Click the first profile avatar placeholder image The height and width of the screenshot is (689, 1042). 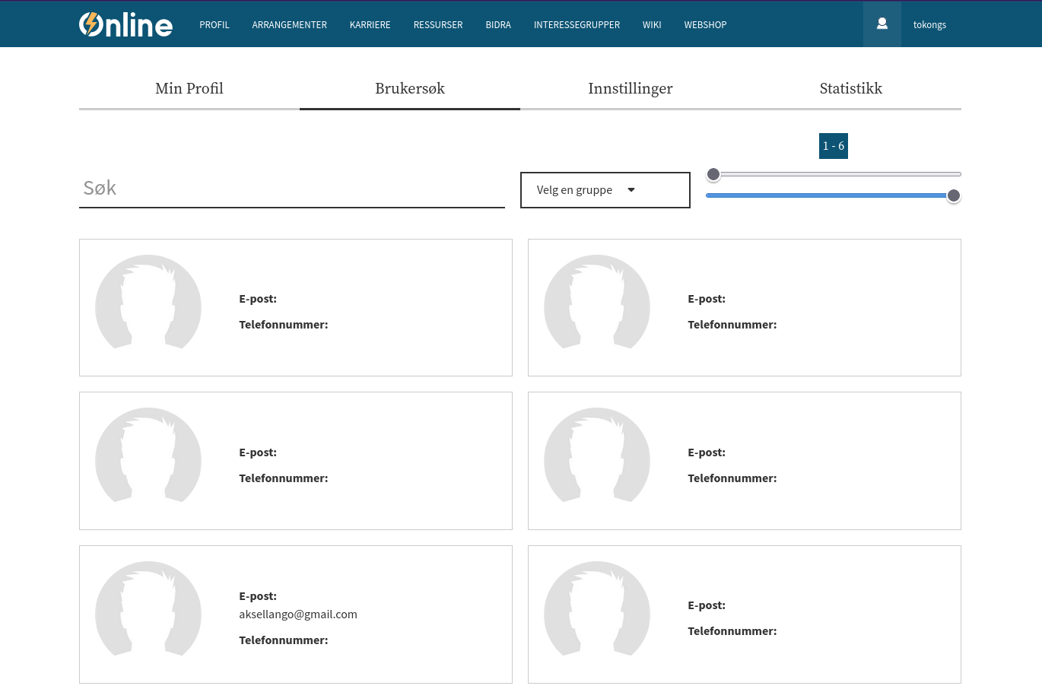pos(148,305)
